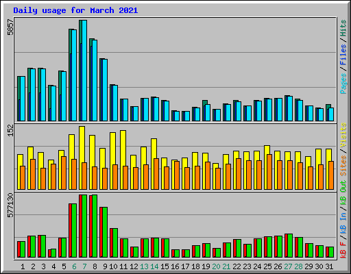The image size is (351, 274).
Task: Click day 10 on the x-axis
Action: coord(113,266)
